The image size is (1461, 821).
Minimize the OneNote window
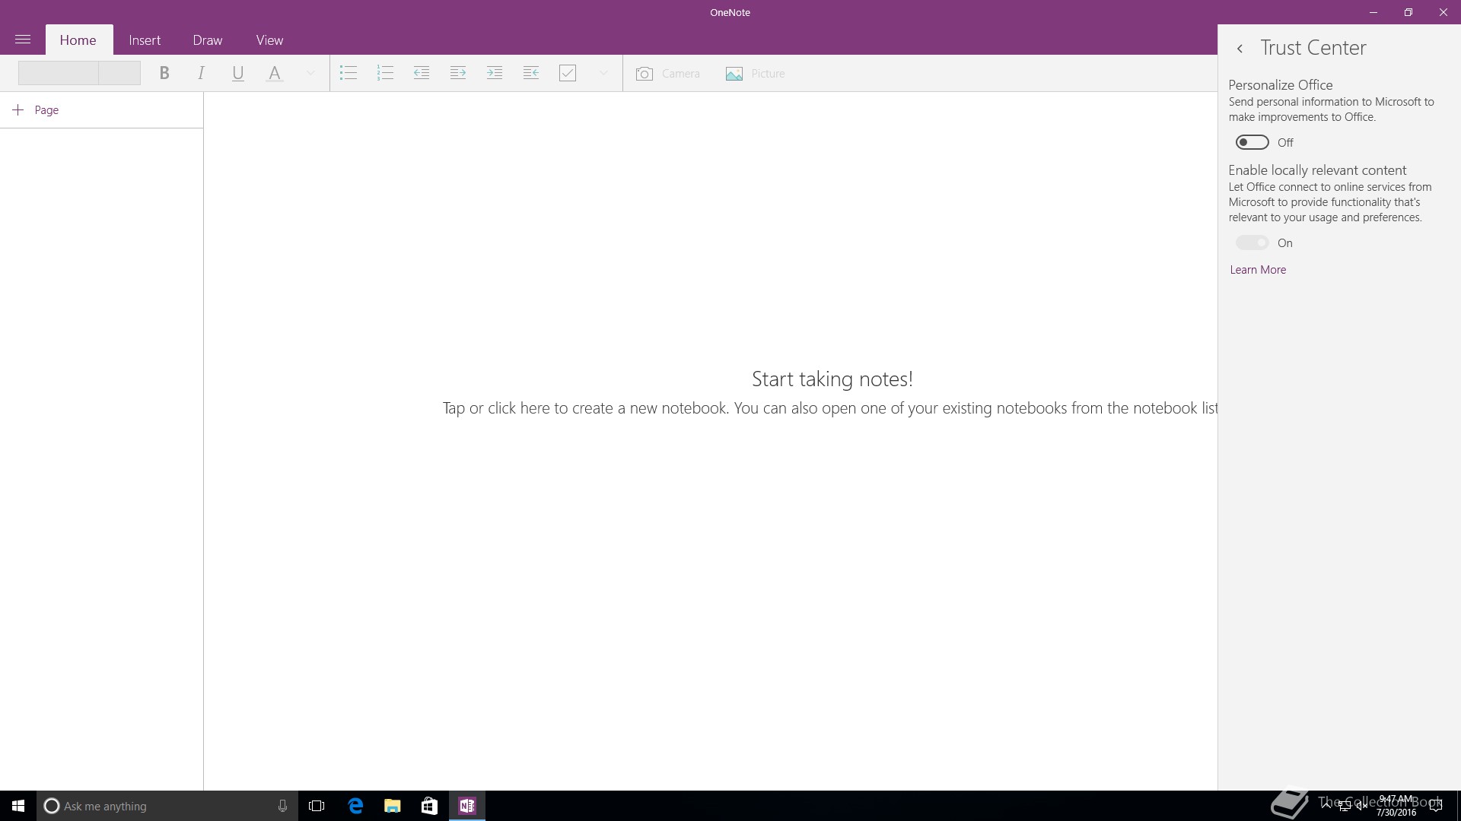pyautogui.click(x=1373, y=12)
